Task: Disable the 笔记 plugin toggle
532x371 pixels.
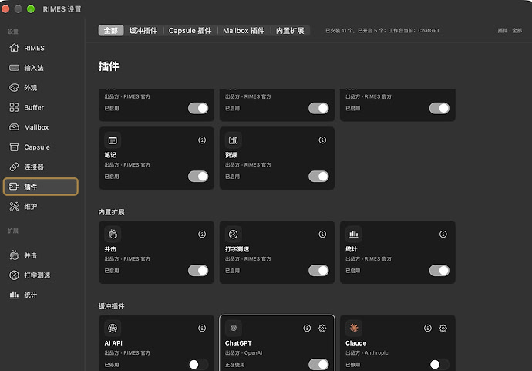Action: [198, 177]
